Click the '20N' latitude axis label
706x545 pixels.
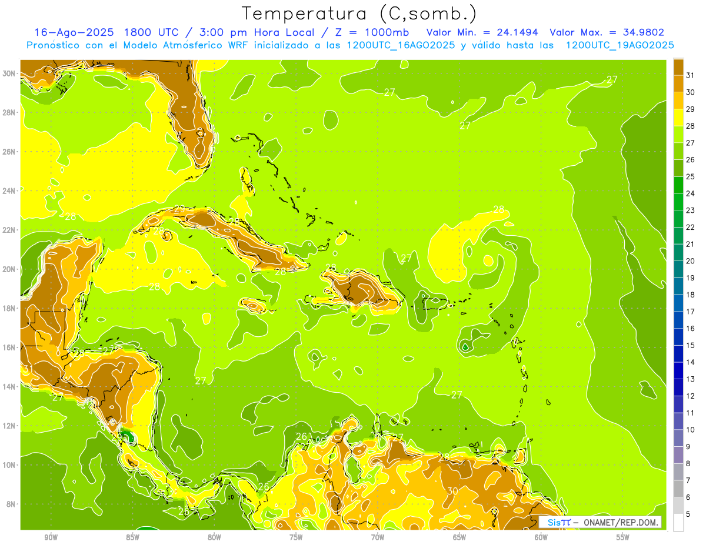tap(9, 269)
